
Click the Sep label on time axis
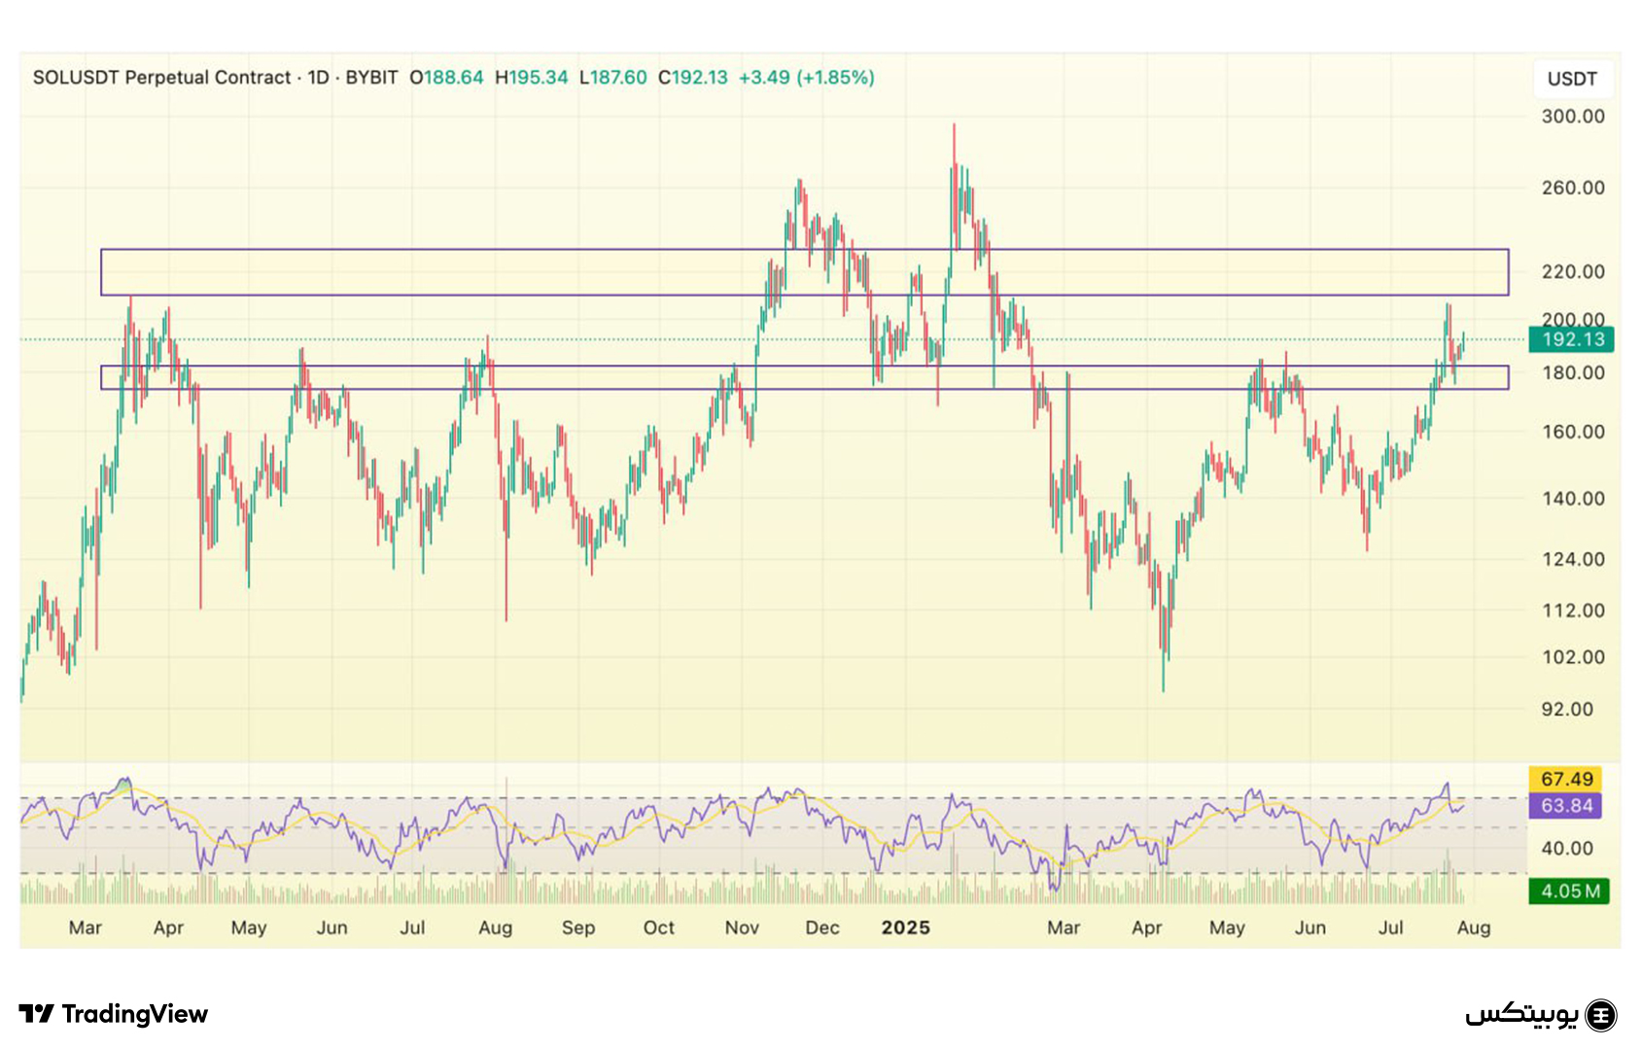click(x=577, y=927)
